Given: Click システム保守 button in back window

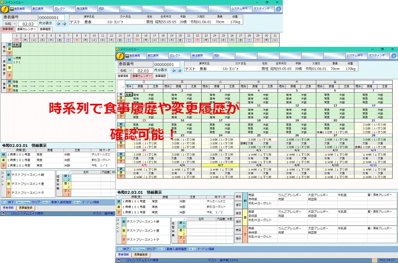Looking at the screenshot, I should 241,9.
